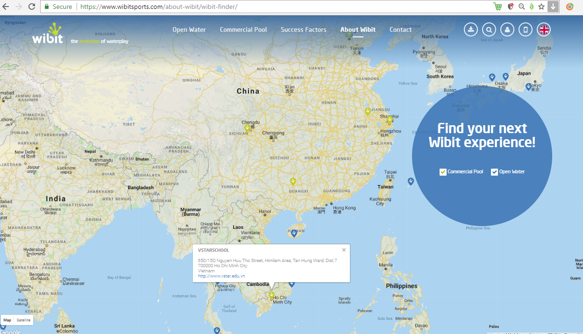This screenshot has height=334, width=583.
Task: Open the UK flag language selector
Action: click(x=544, y=29)
